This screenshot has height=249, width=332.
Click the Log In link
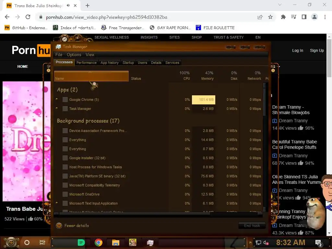(298, 50)
